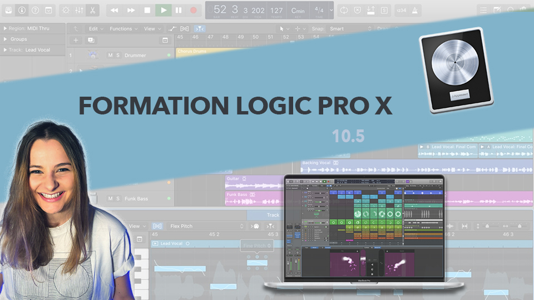Open the editor View menu

[137, 226]
